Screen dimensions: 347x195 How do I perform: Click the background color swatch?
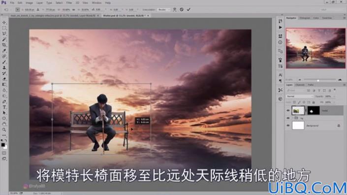tap(5, 147)
